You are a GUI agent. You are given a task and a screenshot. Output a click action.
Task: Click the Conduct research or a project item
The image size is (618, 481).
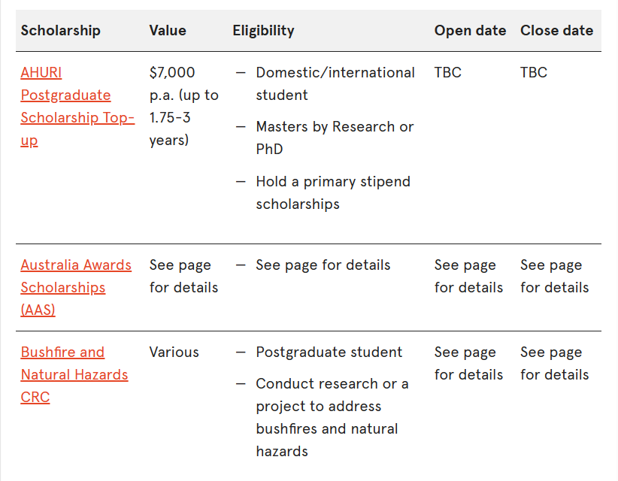coord(332,417)
